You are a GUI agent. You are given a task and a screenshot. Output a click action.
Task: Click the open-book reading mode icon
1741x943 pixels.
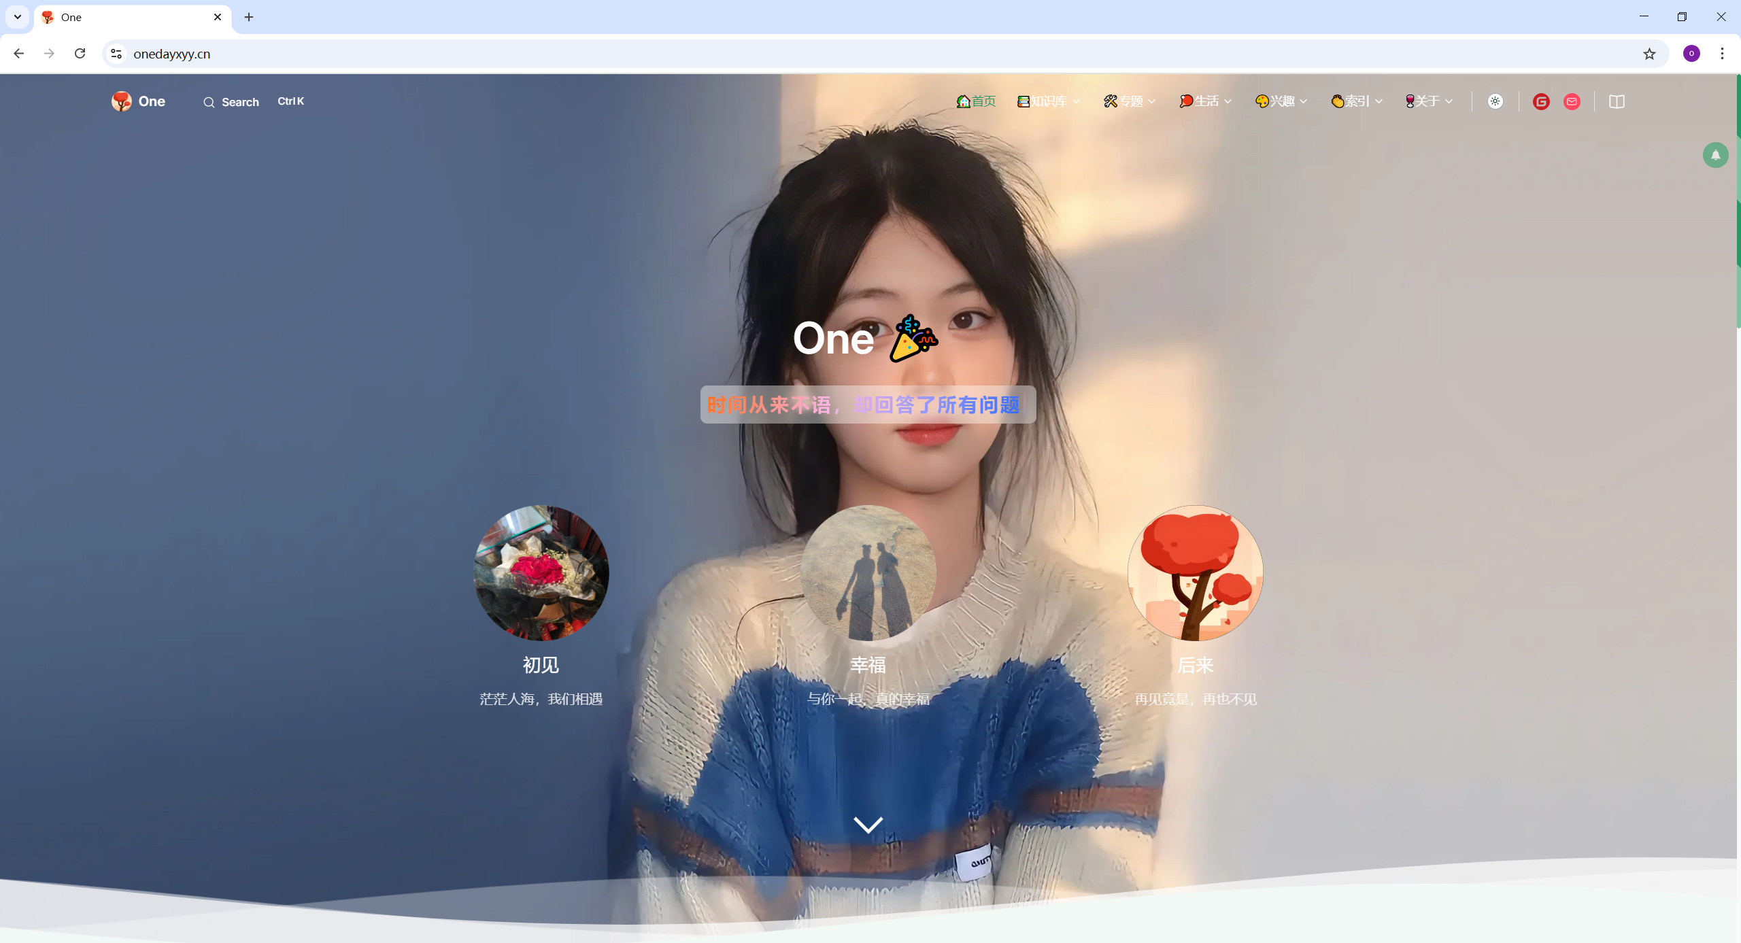tap(1617, 101)
